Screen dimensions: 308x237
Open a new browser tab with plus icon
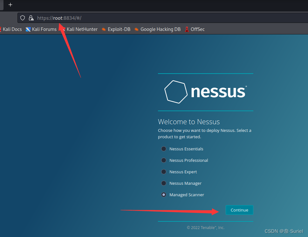10,5
